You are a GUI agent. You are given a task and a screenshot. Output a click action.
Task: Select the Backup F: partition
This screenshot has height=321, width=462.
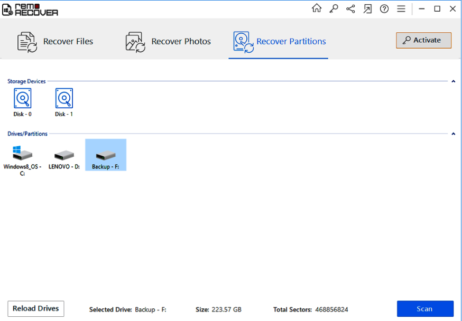point(105,155)
